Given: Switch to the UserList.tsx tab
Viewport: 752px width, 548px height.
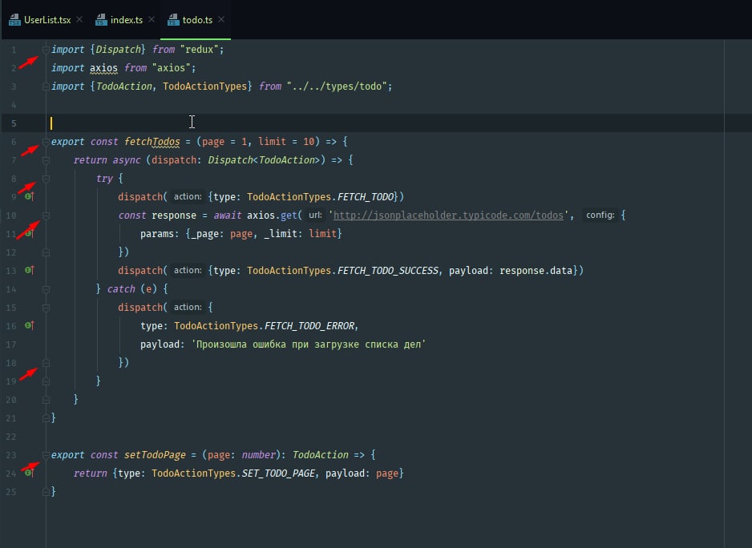Looking at the screenshot, I should point(46,19).
